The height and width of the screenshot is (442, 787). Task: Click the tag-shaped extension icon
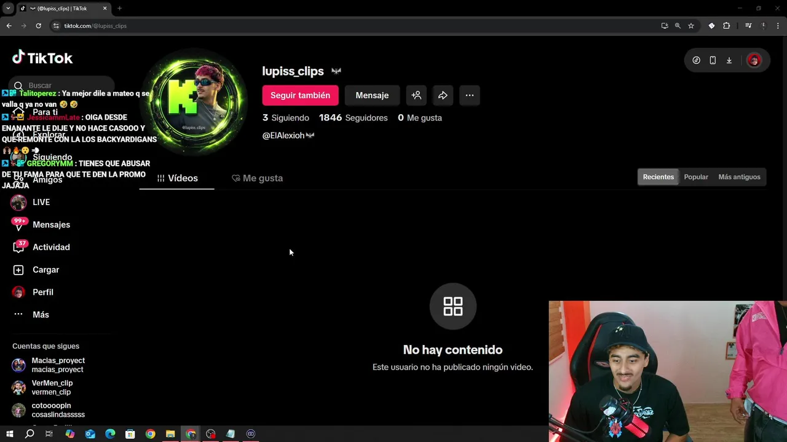[x=711, y=26]
